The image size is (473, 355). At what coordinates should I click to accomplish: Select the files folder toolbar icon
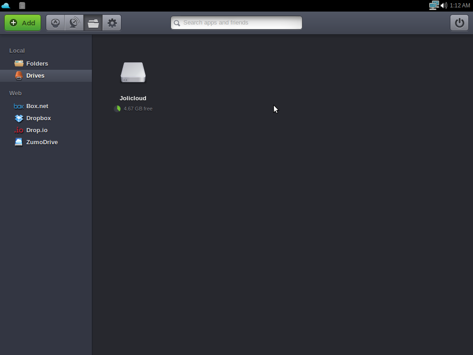(93, 23)
